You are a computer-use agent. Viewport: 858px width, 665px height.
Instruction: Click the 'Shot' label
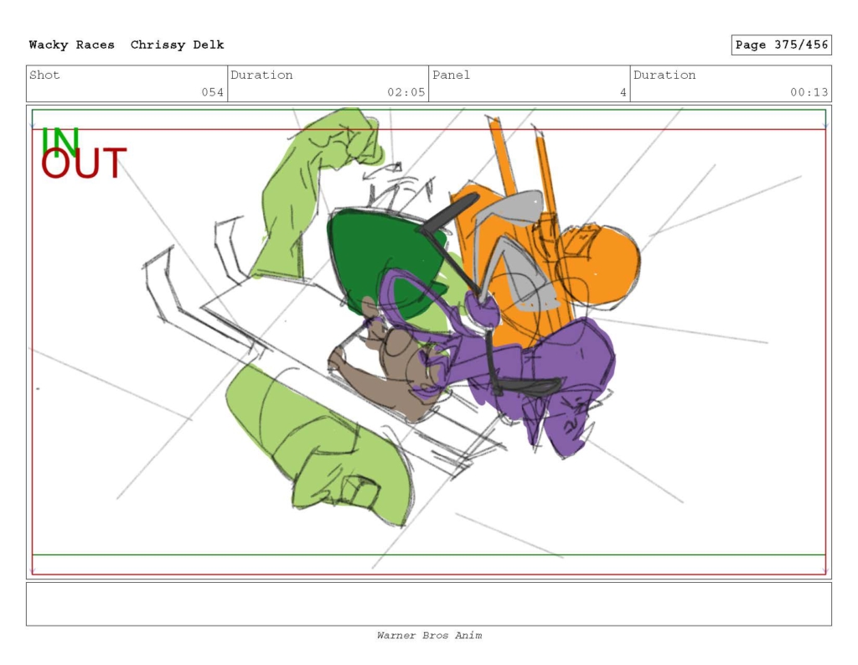pos(44,75)
